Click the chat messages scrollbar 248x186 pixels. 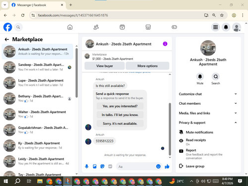pos(170,129)
